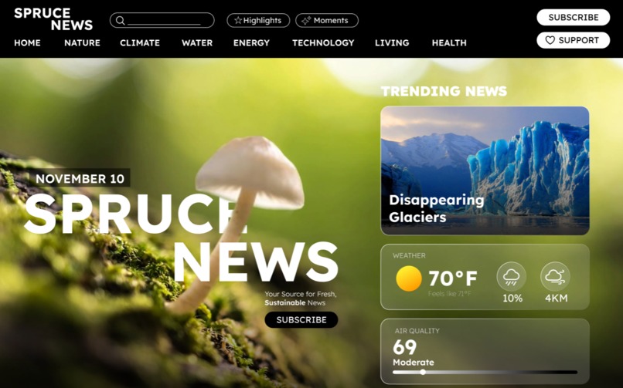Image resolution: width=623 pixels, height=388 pixels.
Task: Click the star icon in Highlights
Action: pos(238,20)
